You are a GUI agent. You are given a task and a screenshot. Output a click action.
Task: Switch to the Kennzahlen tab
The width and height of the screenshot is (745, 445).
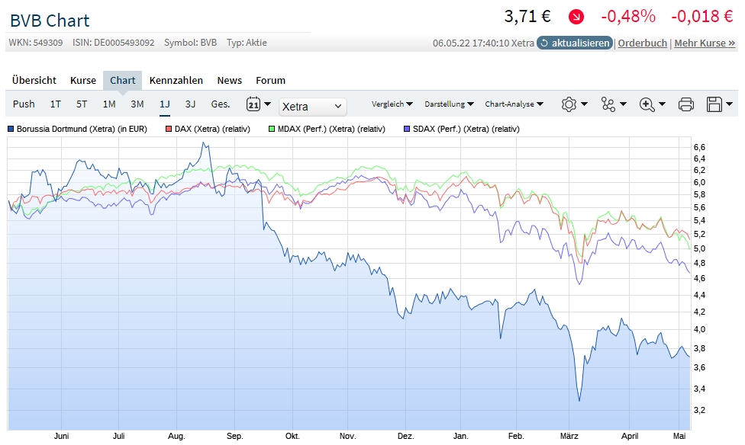tap(176, 81)
